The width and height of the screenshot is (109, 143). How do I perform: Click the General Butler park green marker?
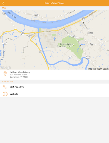pos(73,45)
